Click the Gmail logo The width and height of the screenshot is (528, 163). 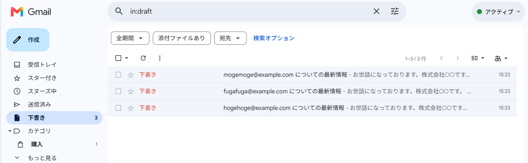pyautogui.click(x=31, y=12)
